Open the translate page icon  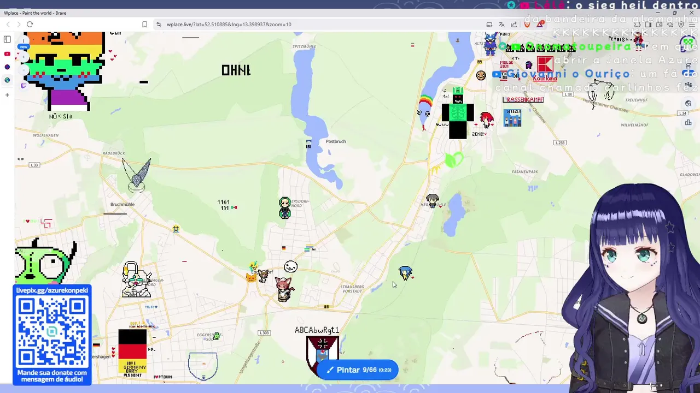[501, 24]
